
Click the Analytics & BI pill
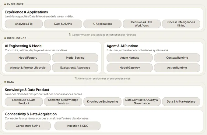click(24, 24)
